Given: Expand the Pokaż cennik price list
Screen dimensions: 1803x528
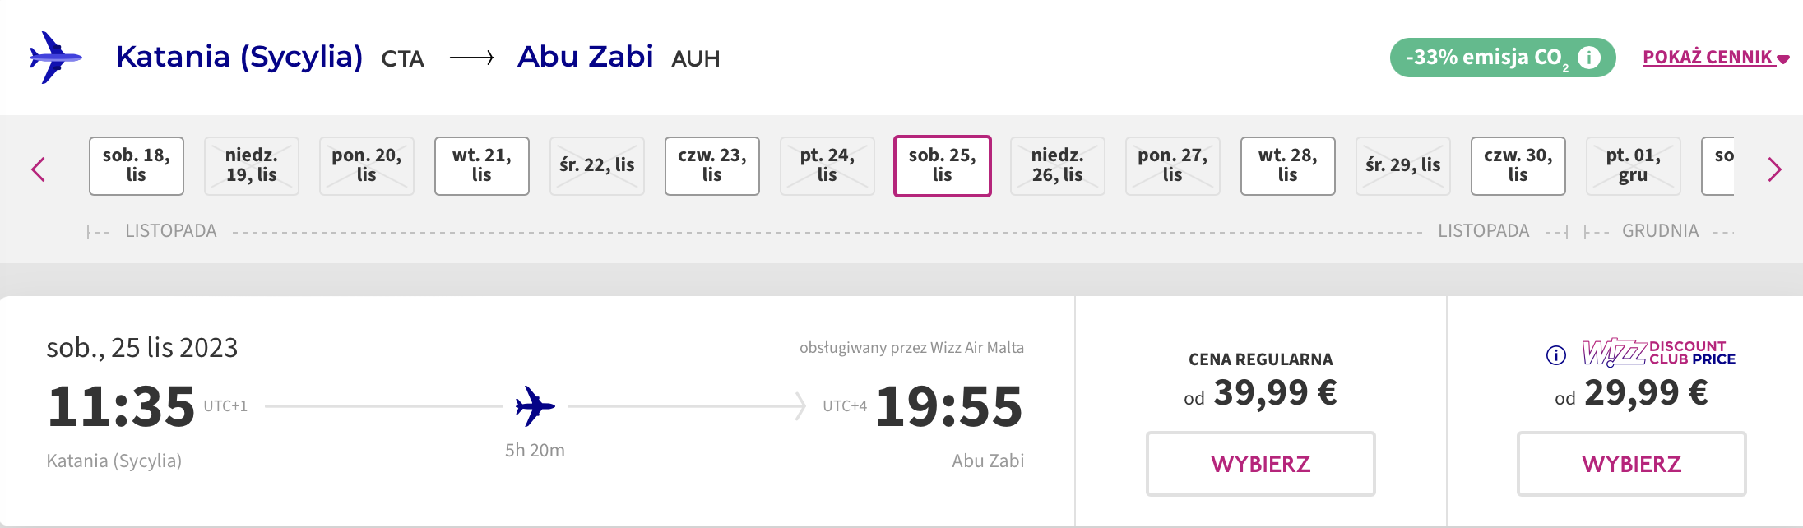Looking at the screenshot, I should pos(1716,58).
